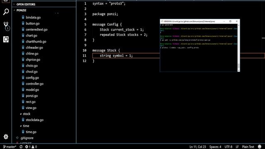Click the package ponzi line
The width and height of the screenshot is (265, 149).
[x=105, y=14]
